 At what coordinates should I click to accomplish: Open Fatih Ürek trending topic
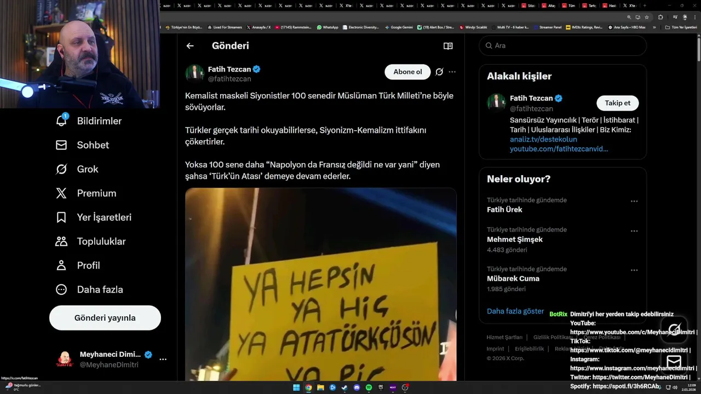point(504,210)
